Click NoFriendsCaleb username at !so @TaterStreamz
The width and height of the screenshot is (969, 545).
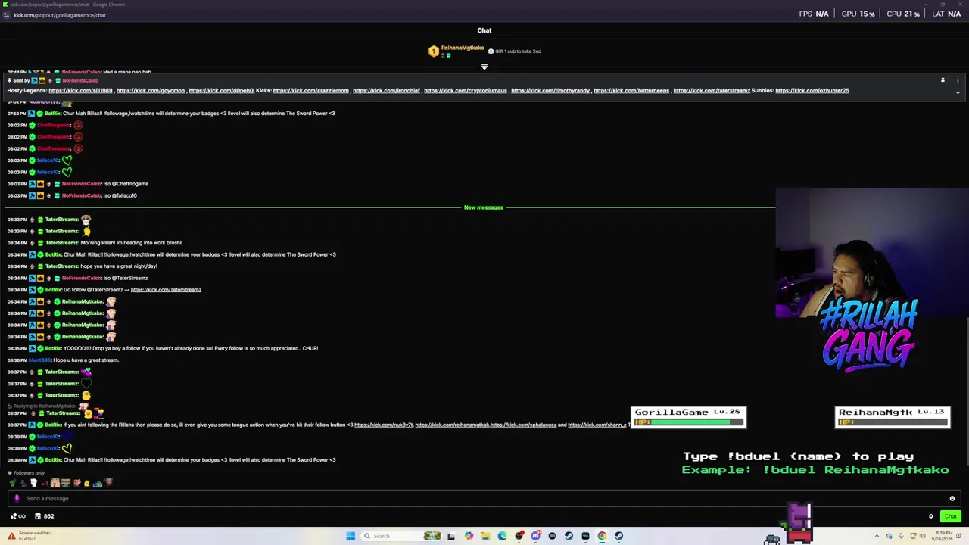click(x=82, y=278)
